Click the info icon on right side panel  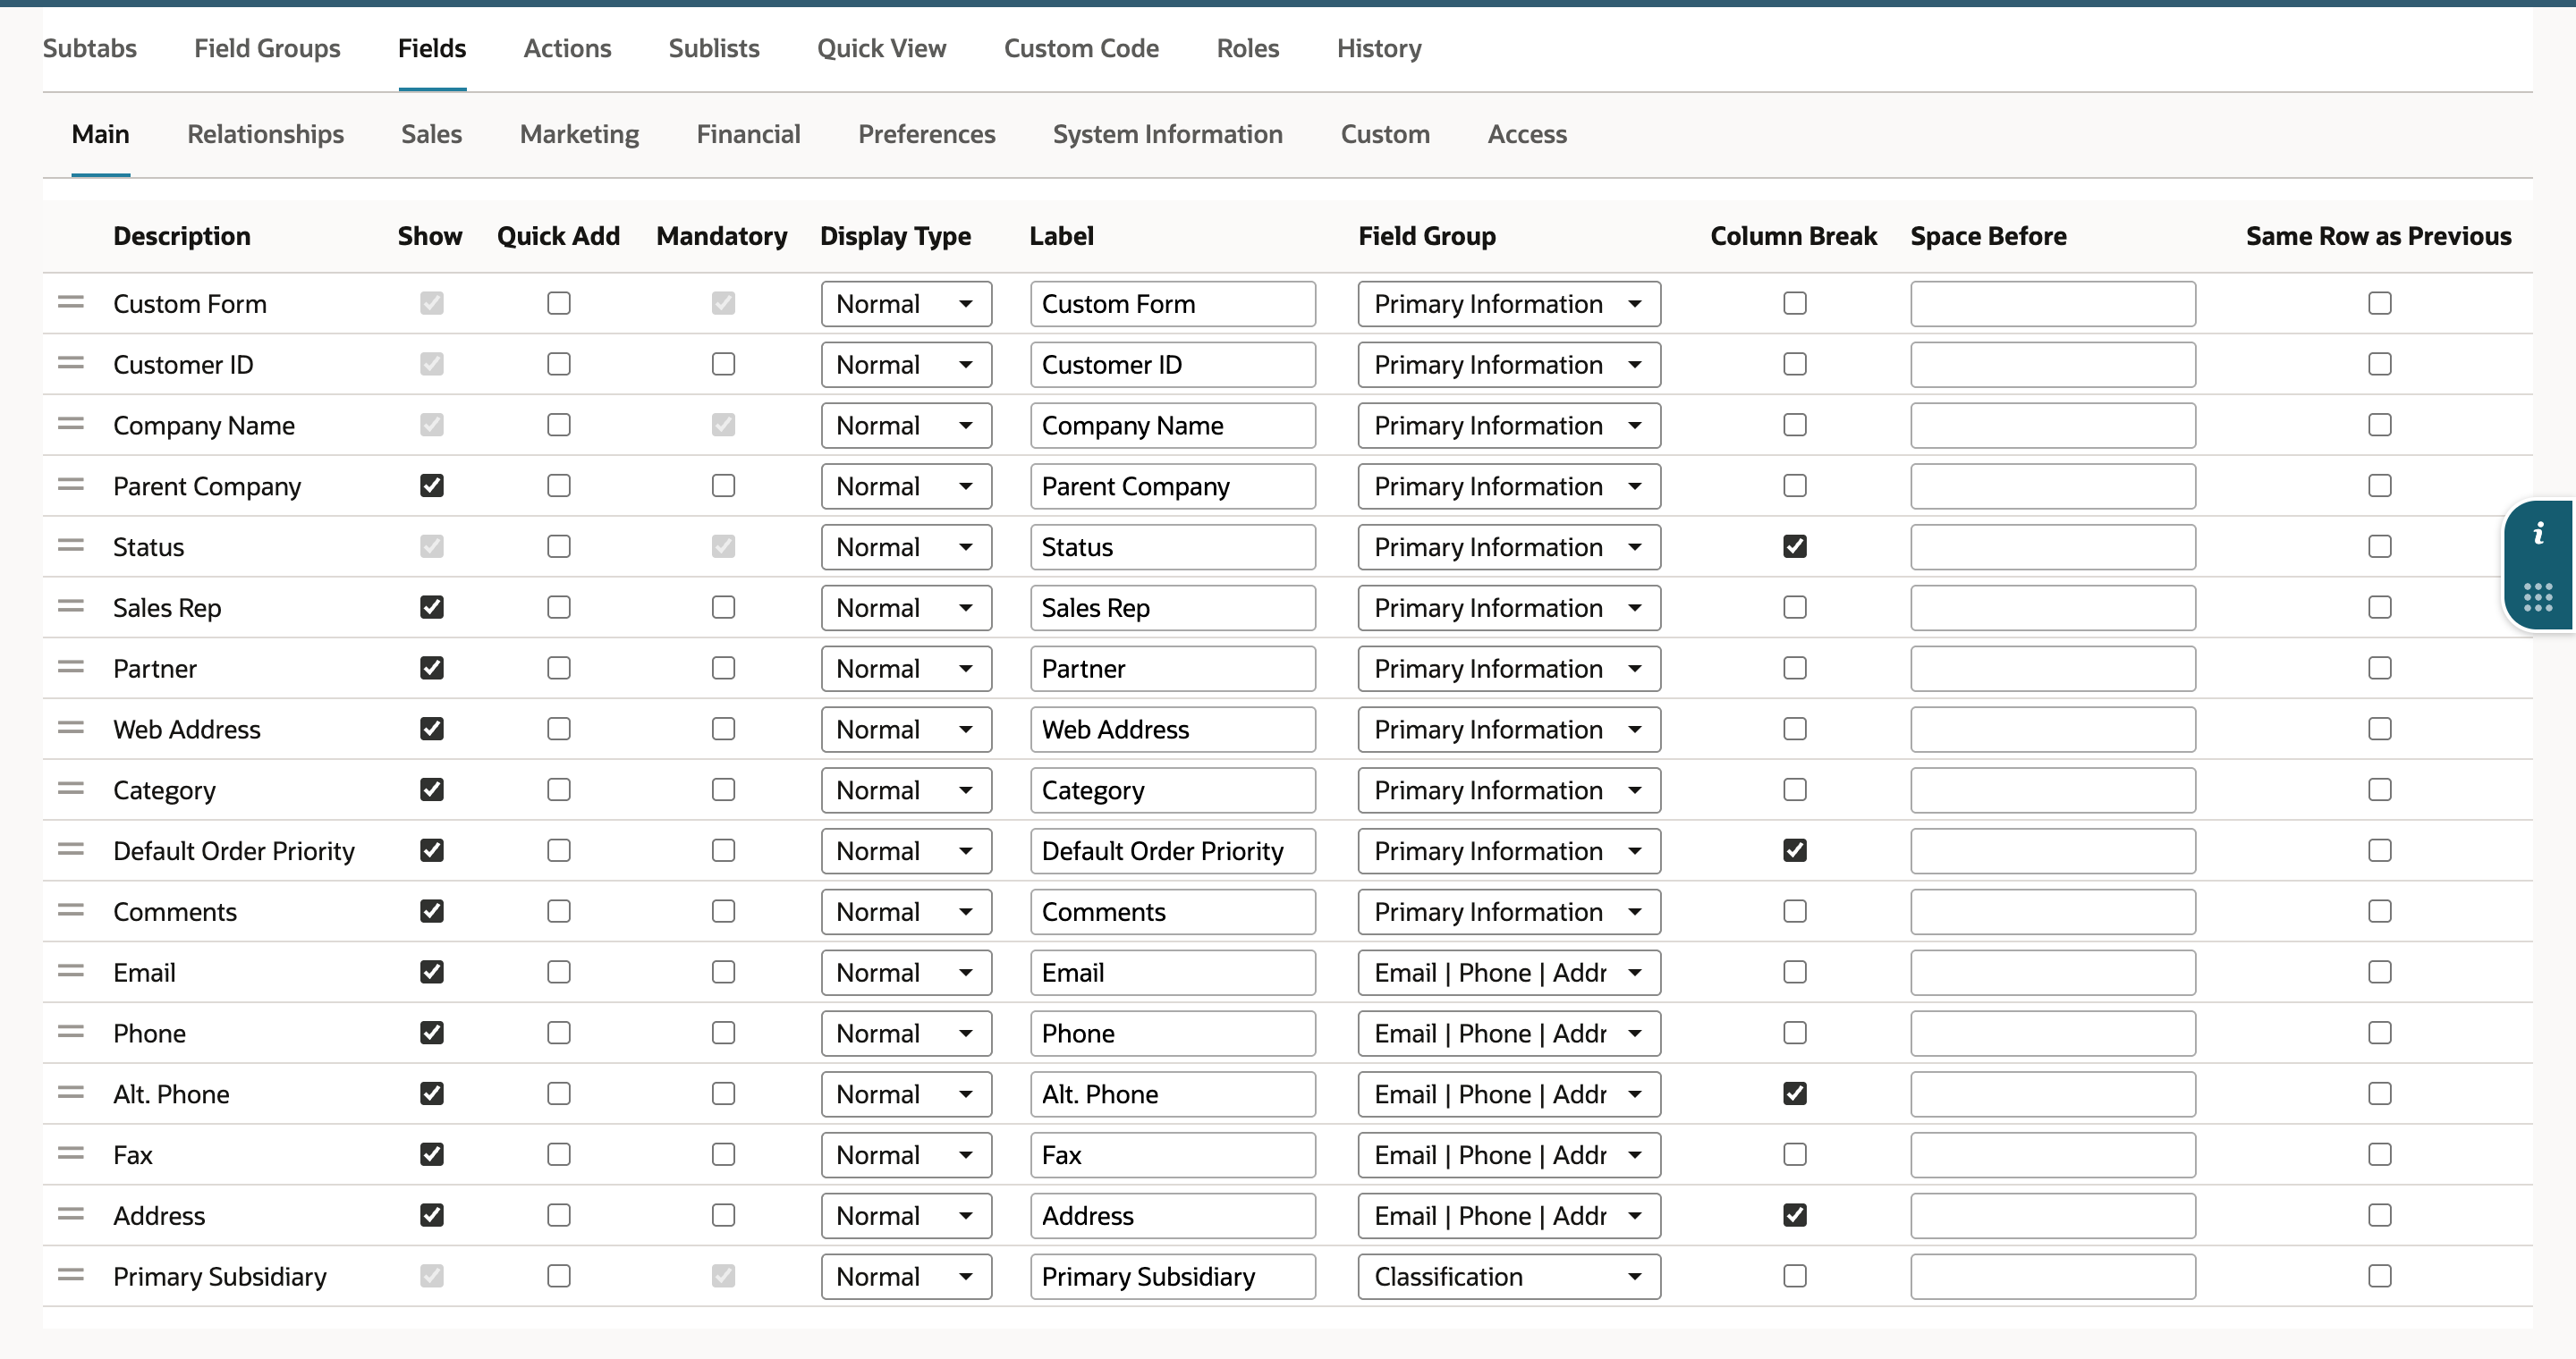[x=2538, y=534]
